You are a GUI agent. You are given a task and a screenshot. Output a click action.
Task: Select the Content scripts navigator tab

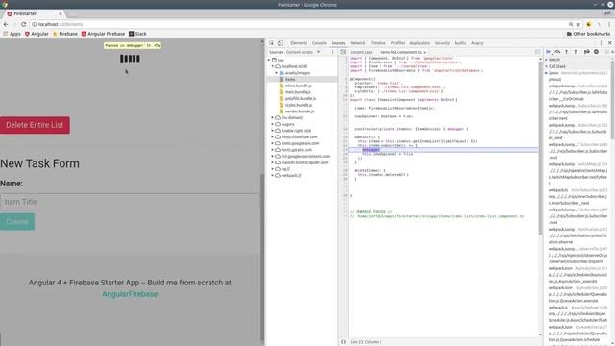299,52
